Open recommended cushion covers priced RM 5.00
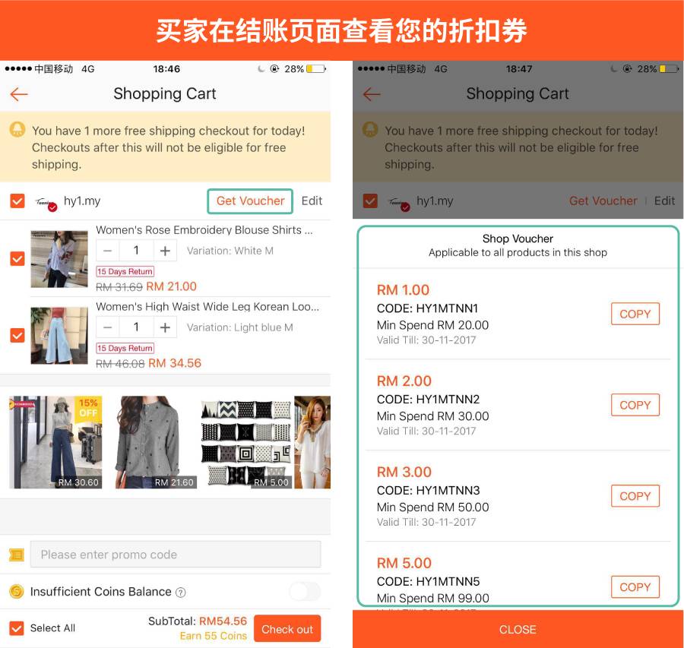The image size is (684, 648). coord(246,442)
